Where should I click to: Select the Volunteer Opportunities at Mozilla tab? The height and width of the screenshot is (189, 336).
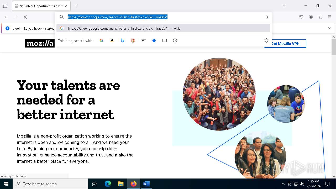pyautogui.click(x=41, y=6)
